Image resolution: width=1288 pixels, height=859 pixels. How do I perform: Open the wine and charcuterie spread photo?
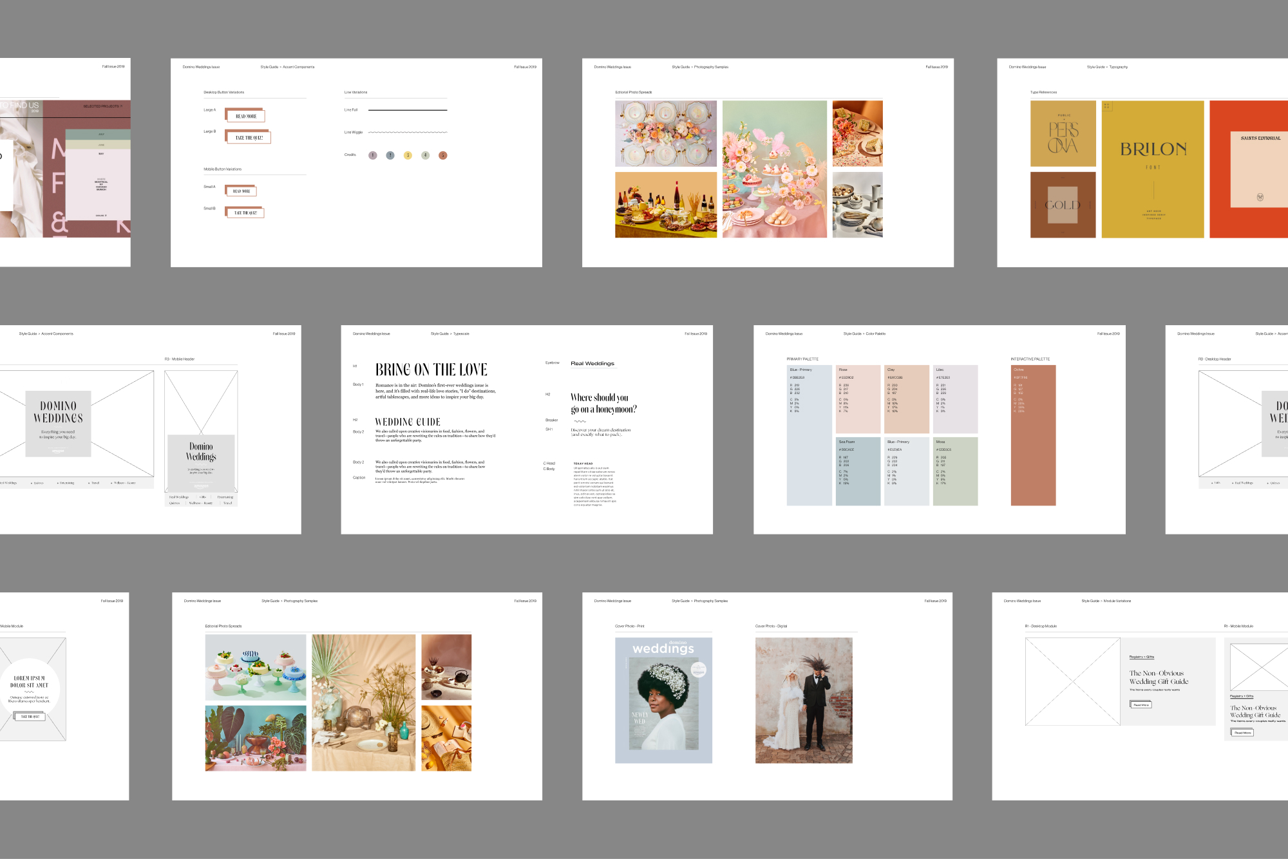(666, 205)
